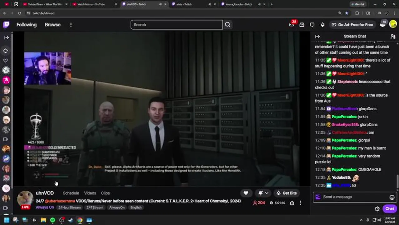
Task: Open Spotify from taskbar
Action: (52, 220)
